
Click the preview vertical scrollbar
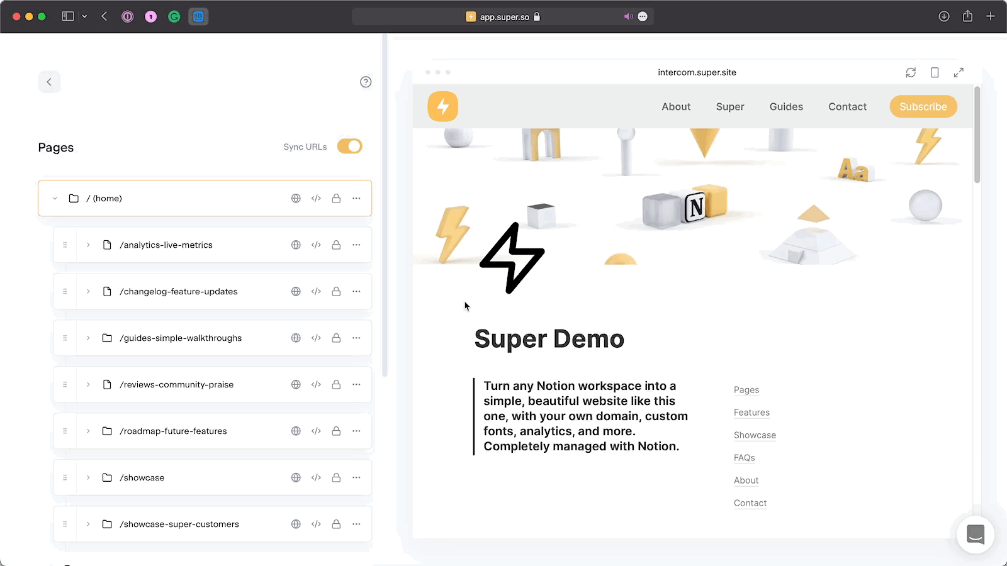pyautogui.click(x=977, y=135)
